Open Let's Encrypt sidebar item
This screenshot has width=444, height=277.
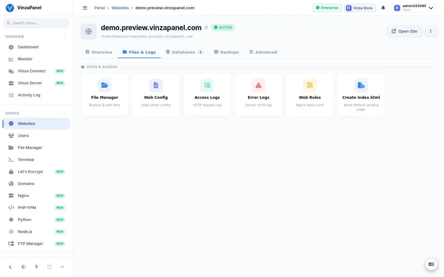tap(36, 172)
